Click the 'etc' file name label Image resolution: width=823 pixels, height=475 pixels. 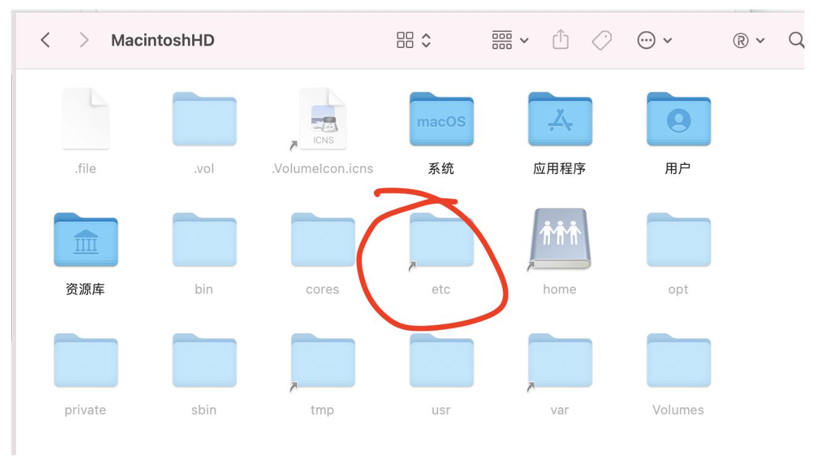coord(442,289)
